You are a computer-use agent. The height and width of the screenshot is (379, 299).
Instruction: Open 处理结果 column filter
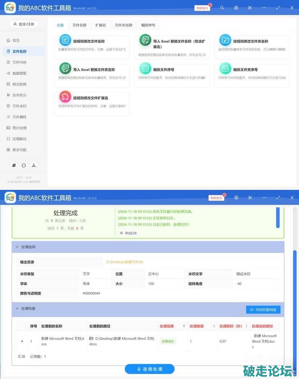(184, 326)
